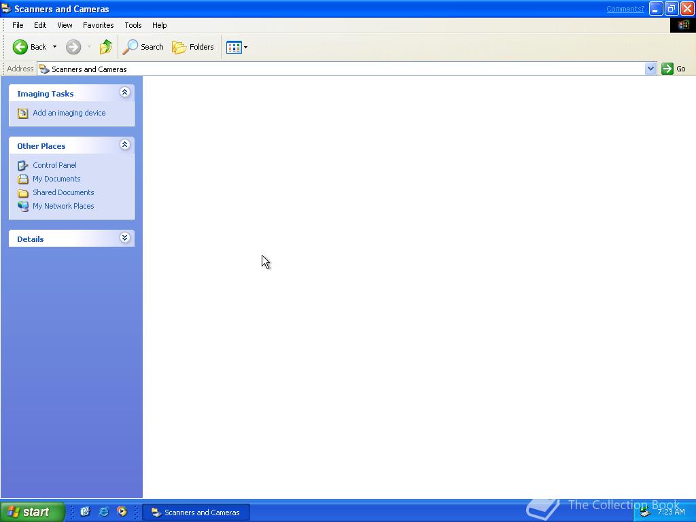
Task: Expand the address bar dropdown
Action: (650, 69)
